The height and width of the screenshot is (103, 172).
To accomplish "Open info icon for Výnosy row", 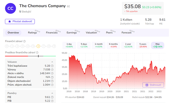I will point(52,70).
